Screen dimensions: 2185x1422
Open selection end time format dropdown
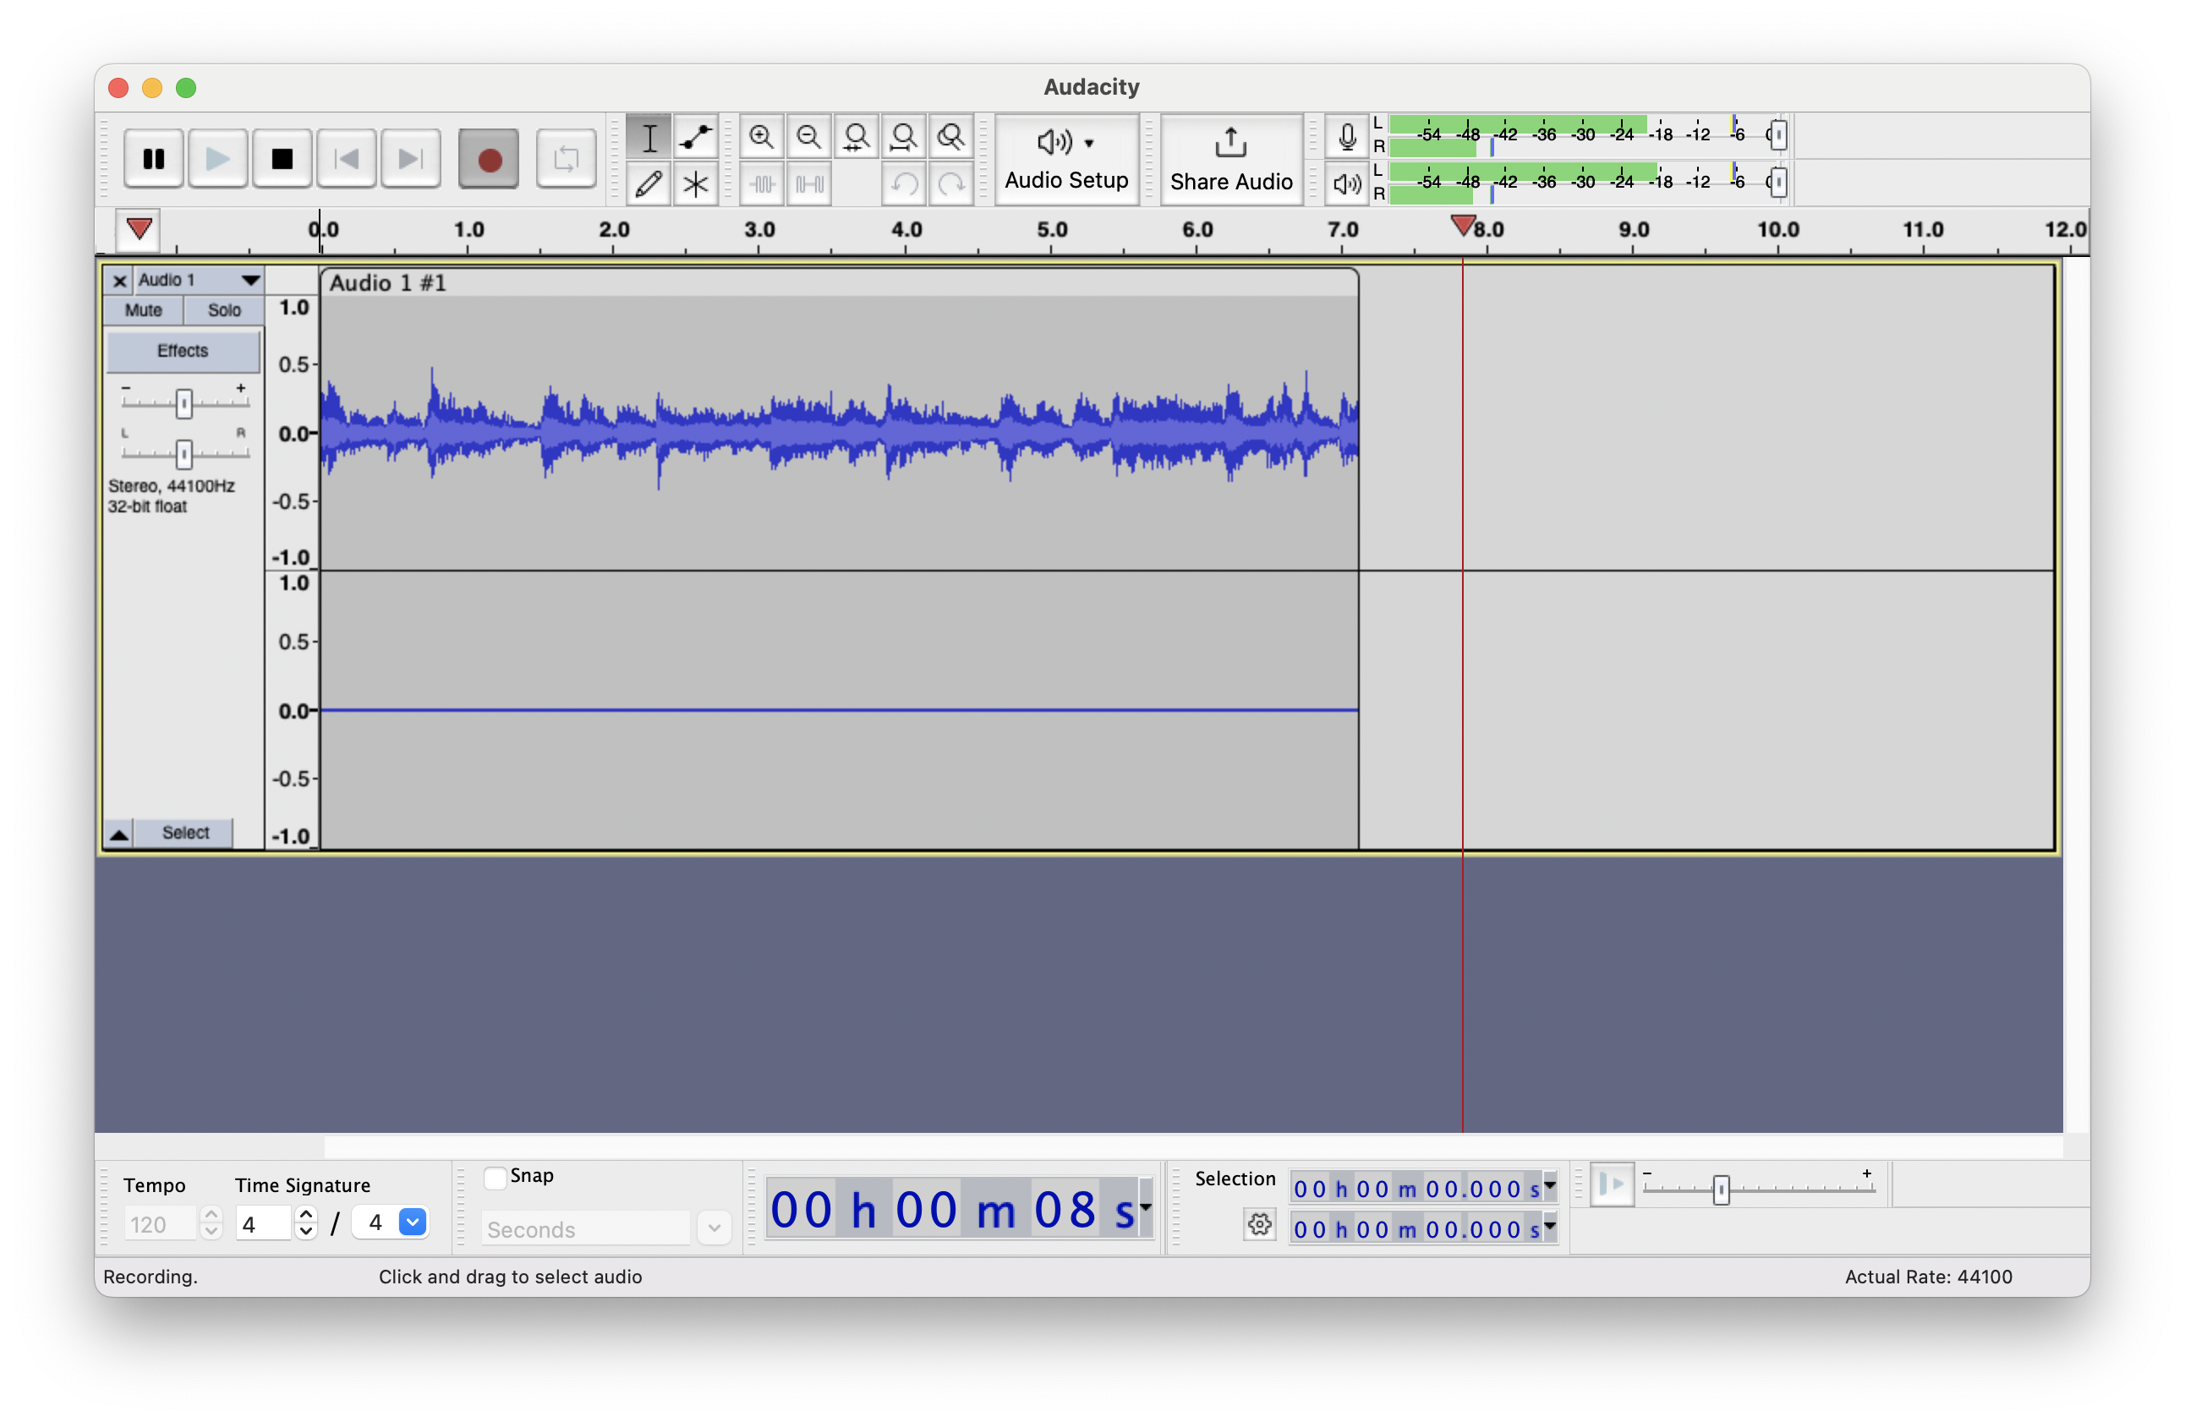point(1550,1227)
